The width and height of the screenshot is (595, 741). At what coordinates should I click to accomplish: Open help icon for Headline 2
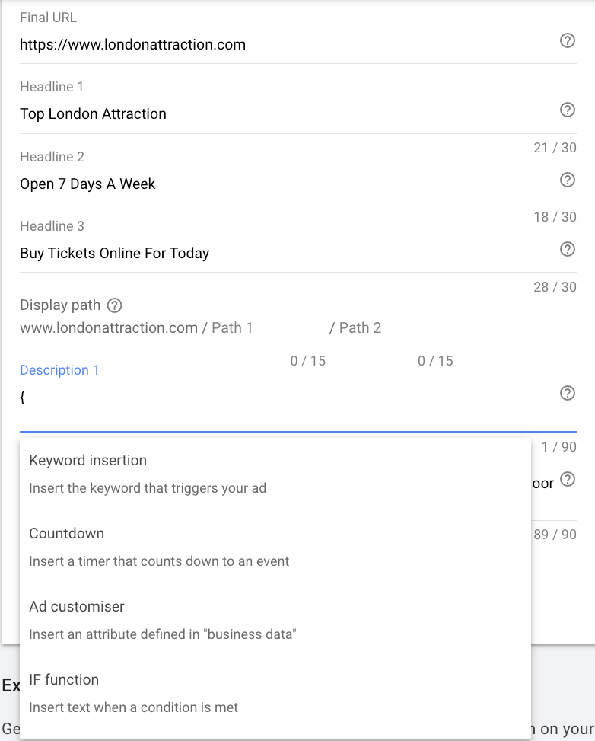[567, 180]
